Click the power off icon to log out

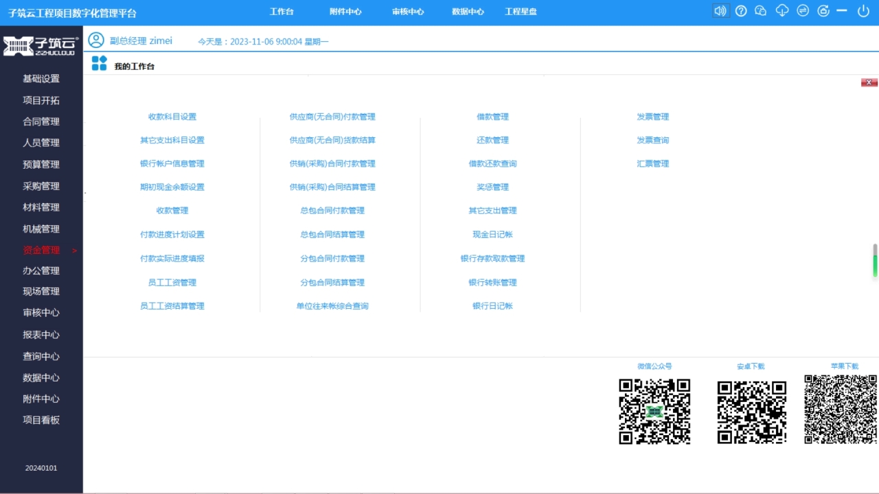pos(863,11)
